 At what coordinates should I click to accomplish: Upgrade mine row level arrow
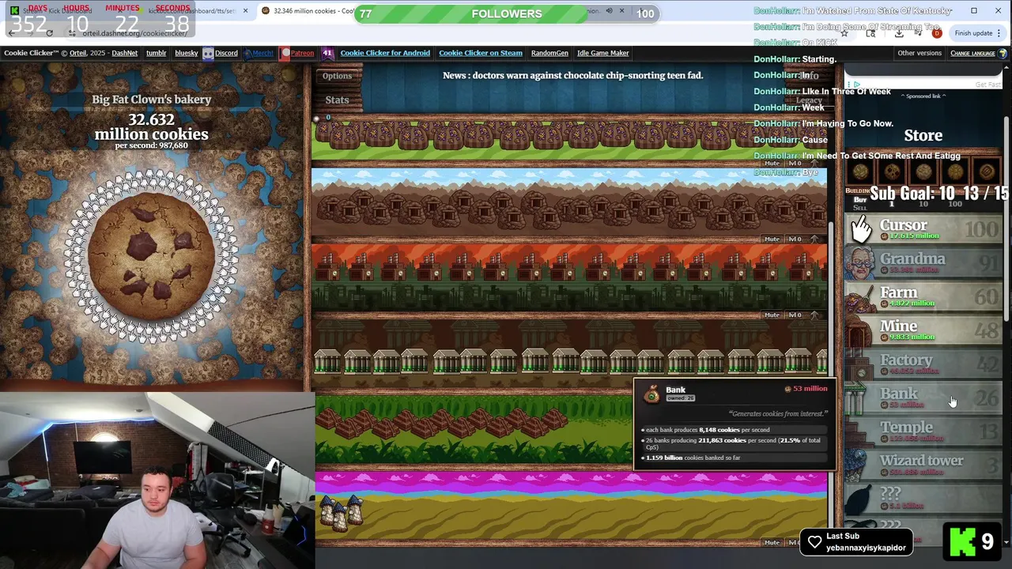814,239
